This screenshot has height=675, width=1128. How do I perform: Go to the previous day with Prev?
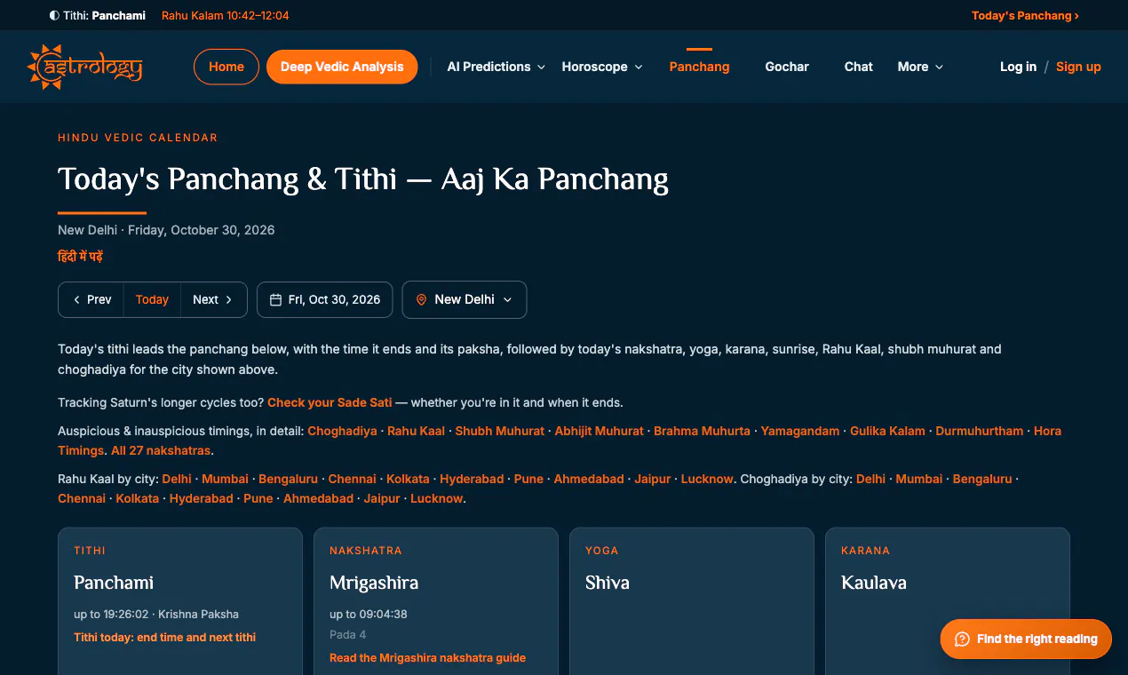[91, 300]
